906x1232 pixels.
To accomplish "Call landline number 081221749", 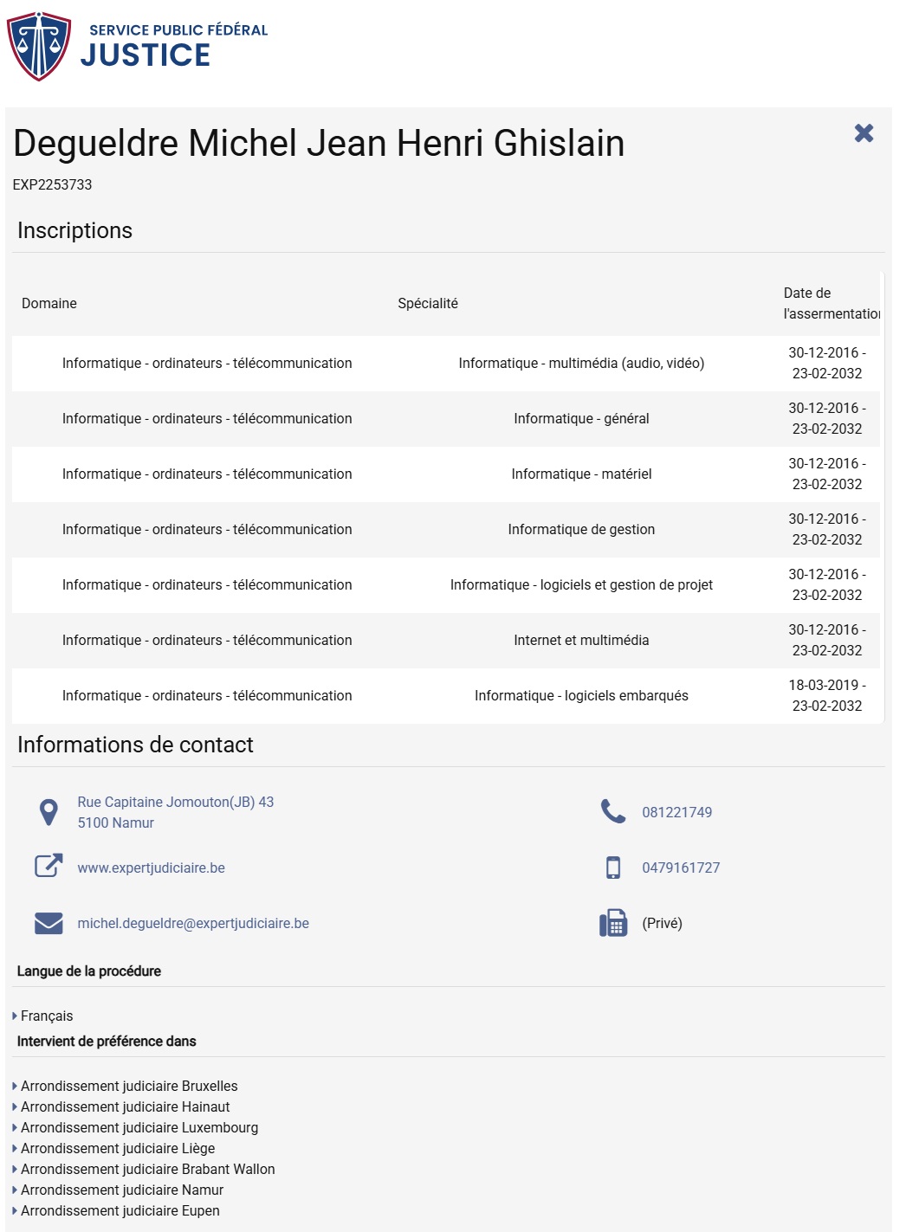I will click(676, 812).
